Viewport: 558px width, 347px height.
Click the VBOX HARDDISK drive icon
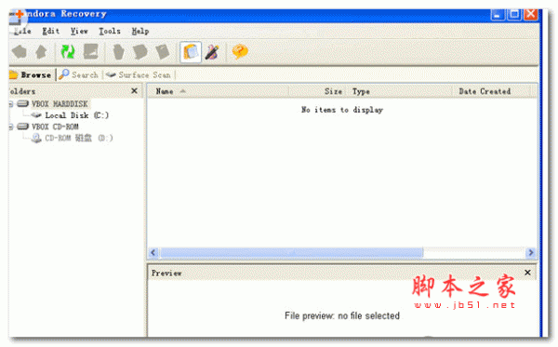(x=22, y=104)
